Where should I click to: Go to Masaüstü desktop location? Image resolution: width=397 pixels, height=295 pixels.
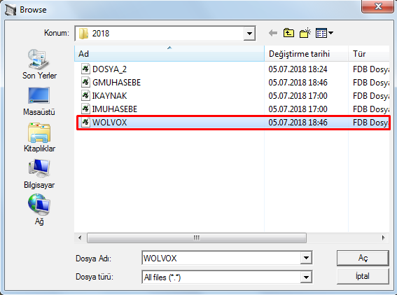point(39,101)
